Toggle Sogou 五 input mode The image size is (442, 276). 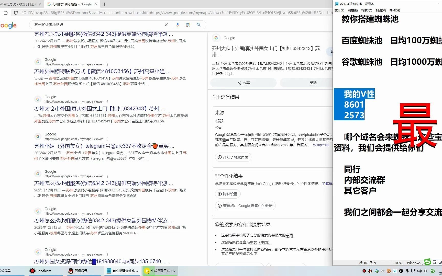point(435,262)
